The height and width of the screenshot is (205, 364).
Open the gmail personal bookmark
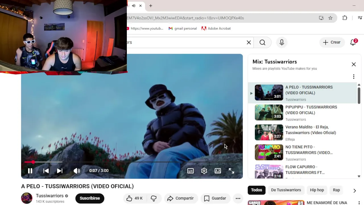pyautogui.click(x=183, y=28)
